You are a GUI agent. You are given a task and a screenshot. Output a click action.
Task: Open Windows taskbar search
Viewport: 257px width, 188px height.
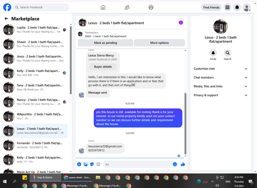pos(14,181)
